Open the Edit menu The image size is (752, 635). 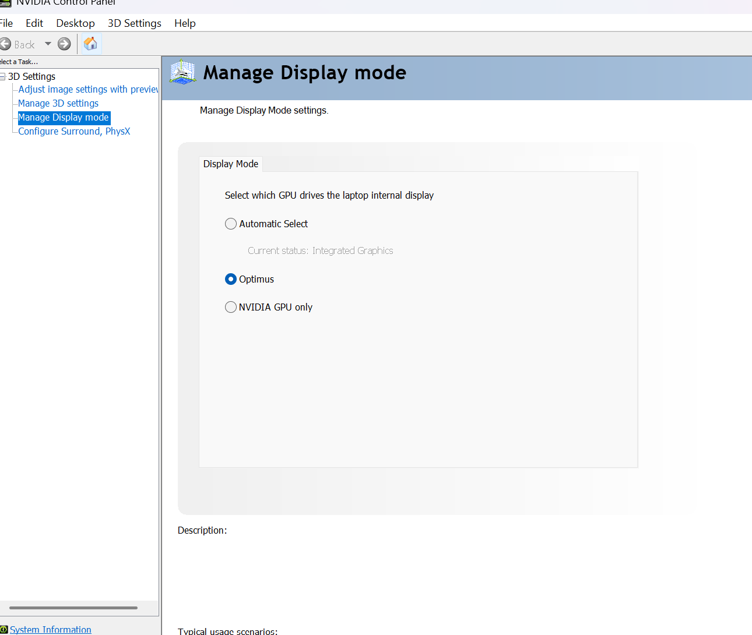[x=34, y=23]
